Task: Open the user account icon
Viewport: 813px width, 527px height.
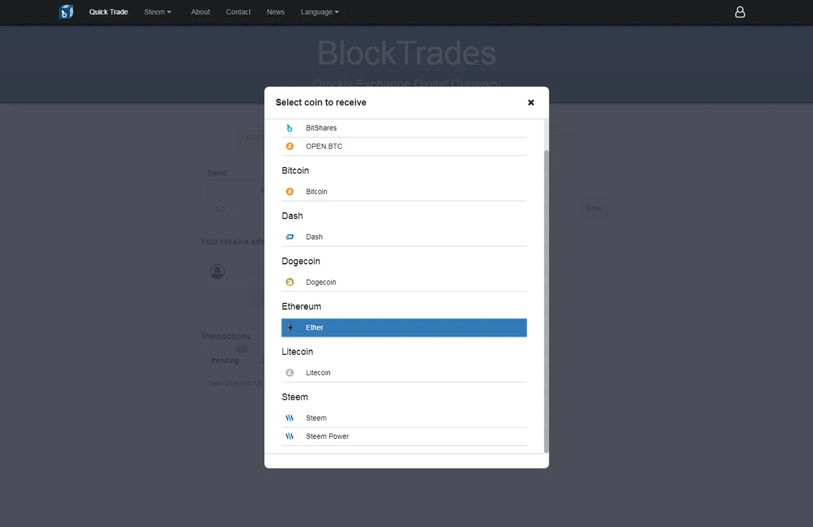Action: click(740, 11)
